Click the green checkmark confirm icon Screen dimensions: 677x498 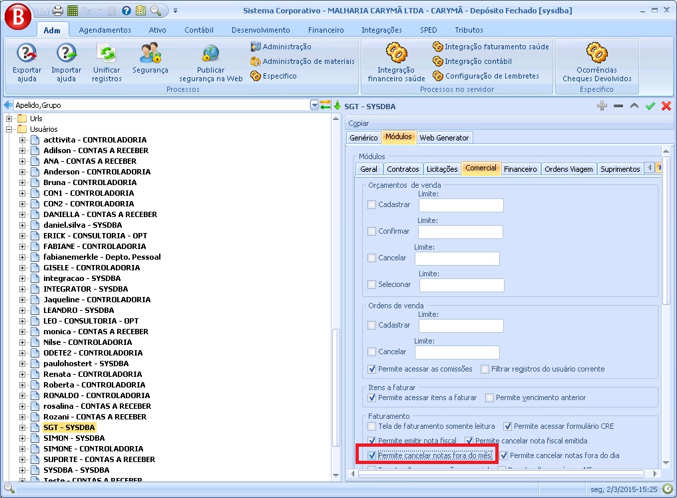coord(650,106)
